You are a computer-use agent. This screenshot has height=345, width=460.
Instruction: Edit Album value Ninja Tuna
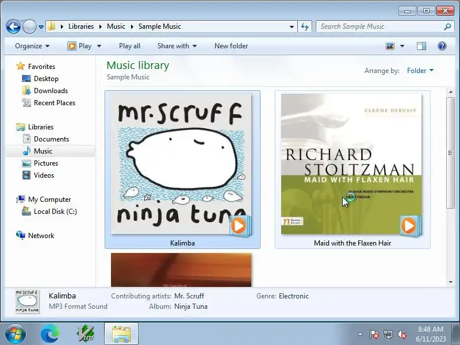(x=191, y=306)
